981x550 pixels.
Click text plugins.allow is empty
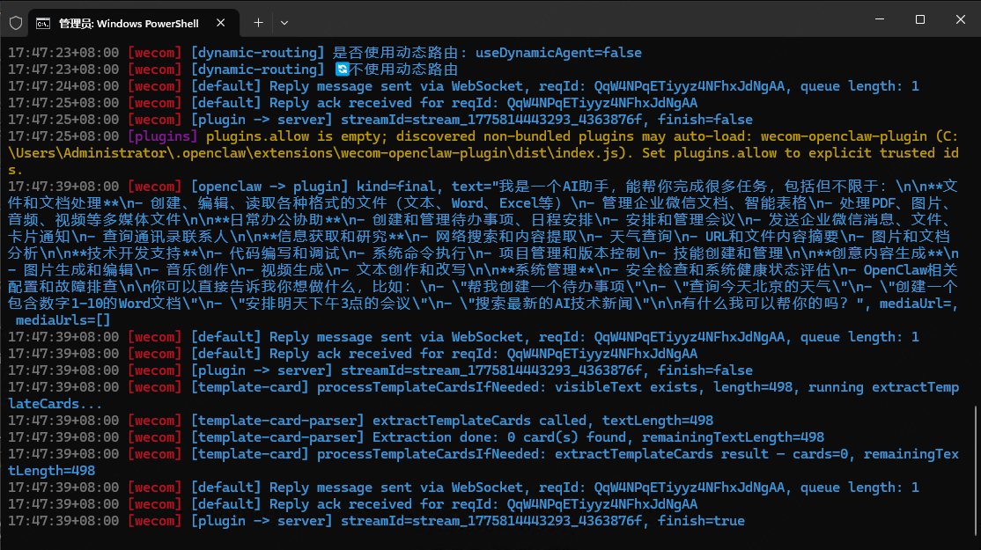294,136
